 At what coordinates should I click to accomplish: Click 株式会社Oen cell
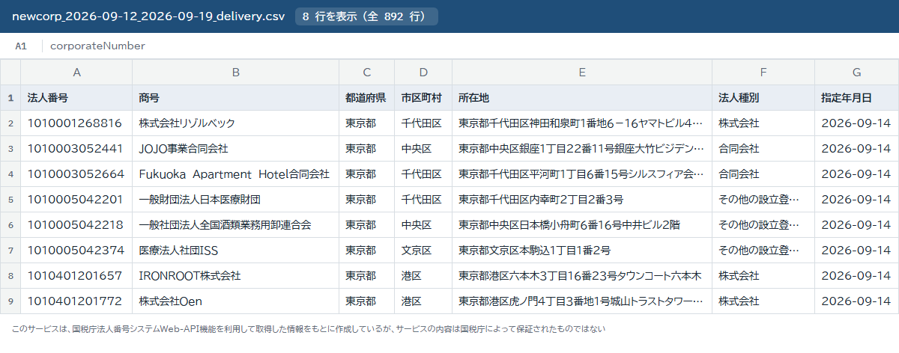(236, 301)
